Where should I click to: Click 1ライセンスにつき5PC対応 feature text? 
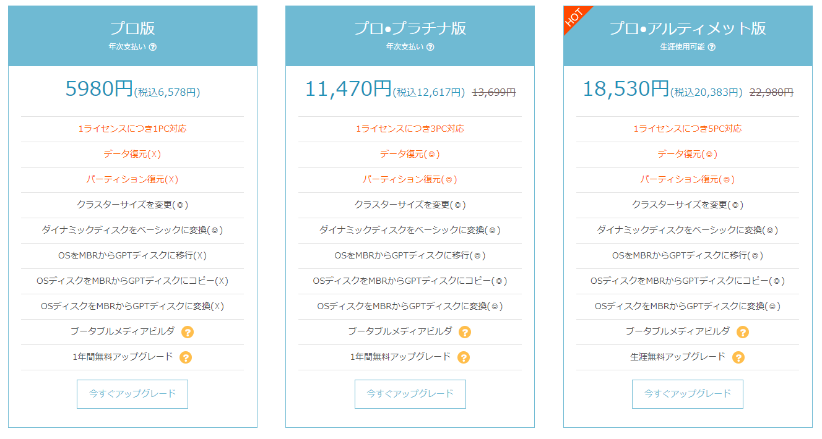(687, 129)
